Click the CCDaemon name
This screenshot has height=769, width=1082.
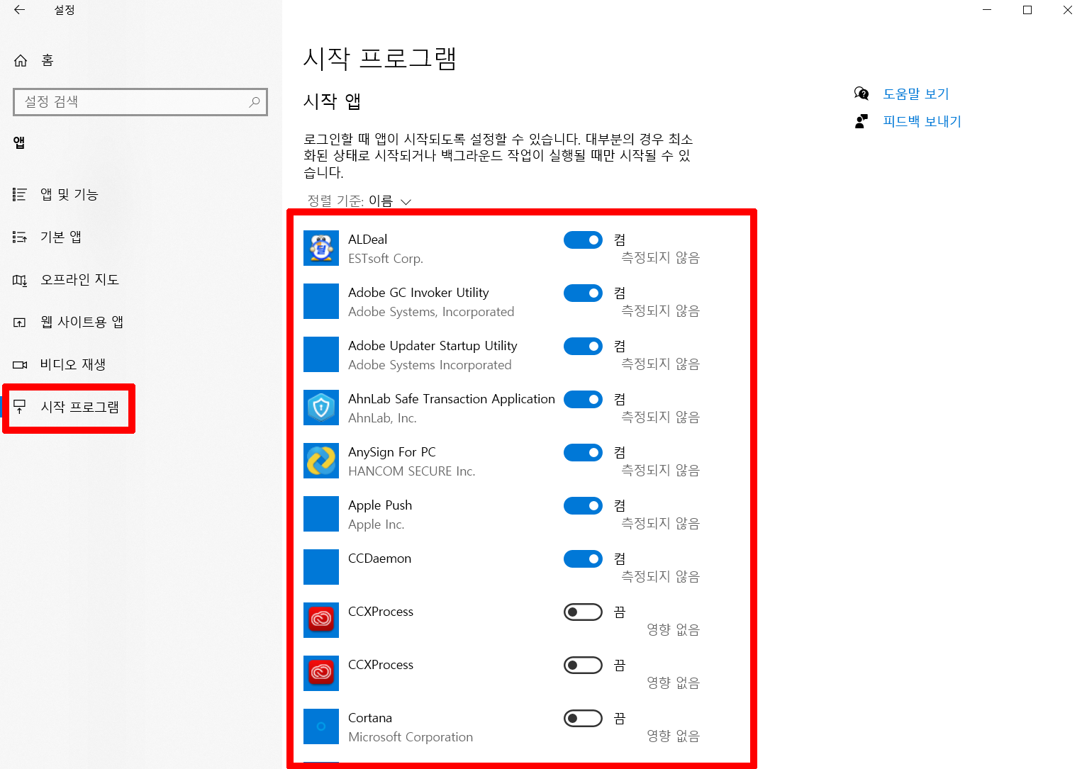click(379, 558)
